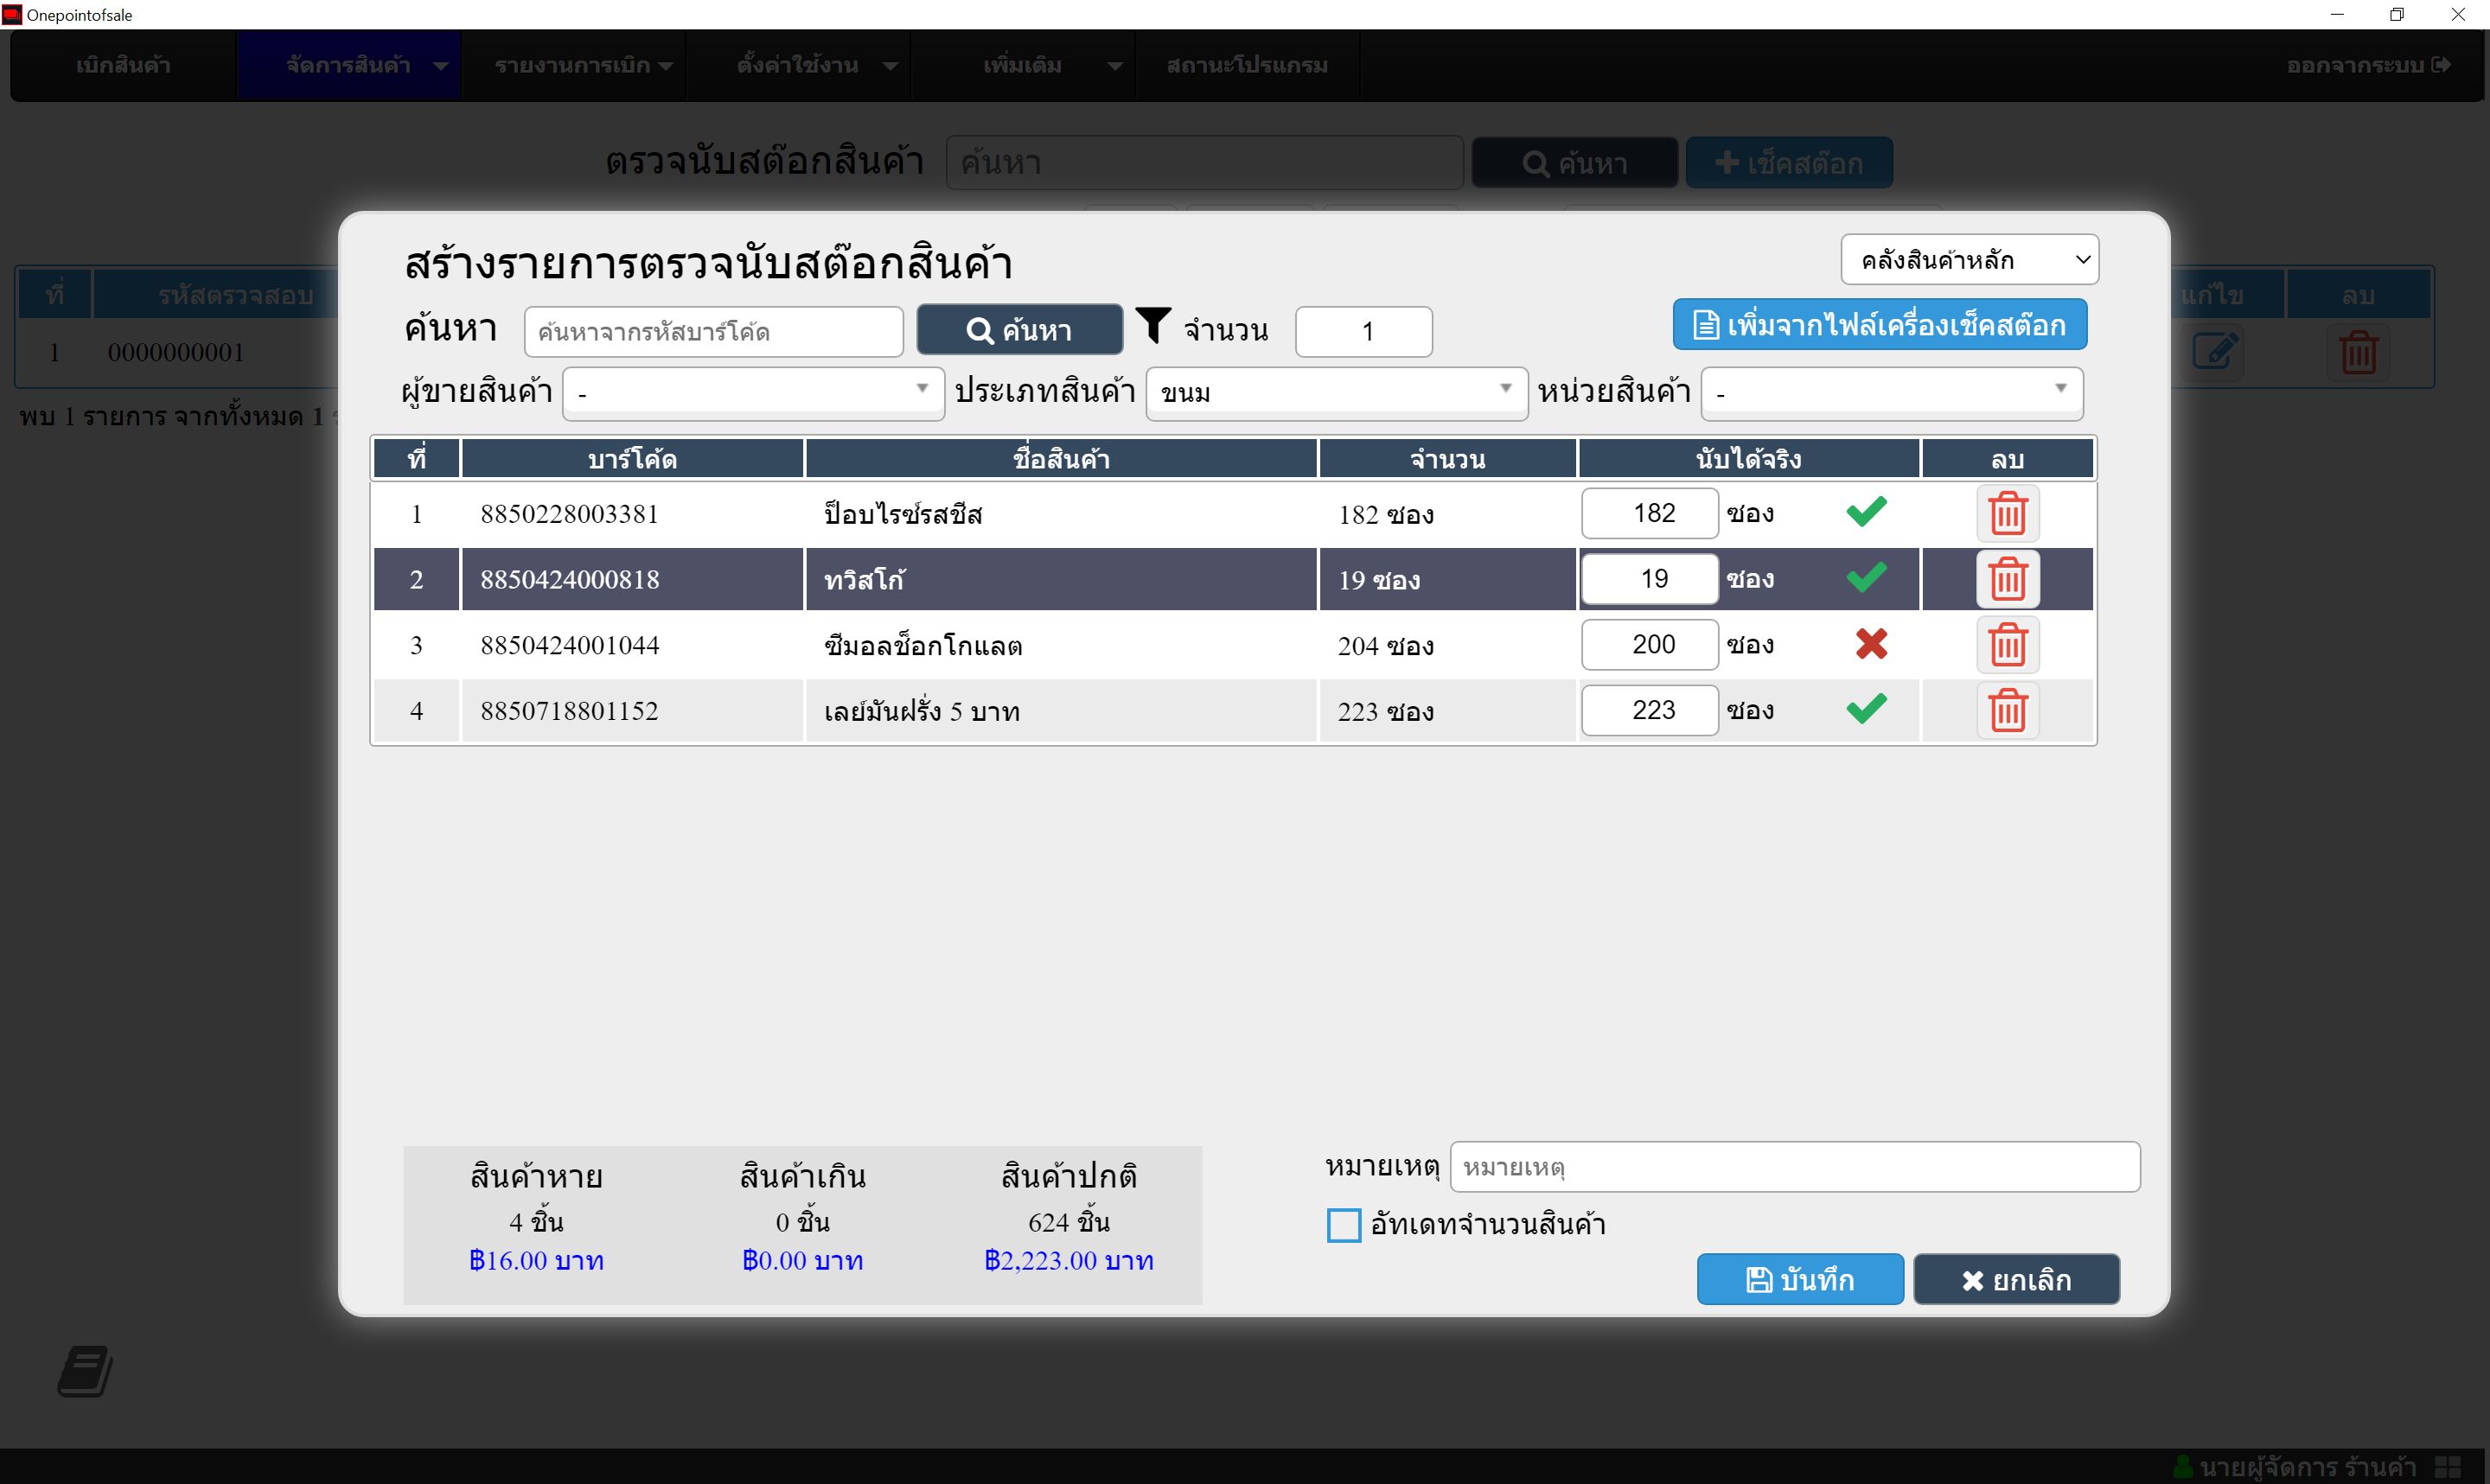Open เบิกสินค้า menu item

[123, 66]
